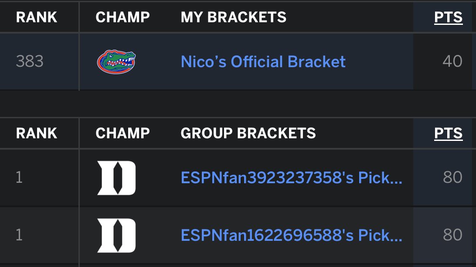Sort My Brackets table by PTS

coord(448,17)
